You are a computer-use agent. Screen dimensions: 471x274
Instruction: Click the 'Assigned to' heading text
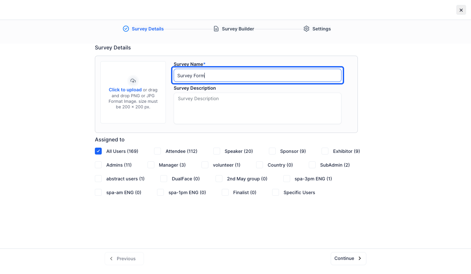point(110,140)
